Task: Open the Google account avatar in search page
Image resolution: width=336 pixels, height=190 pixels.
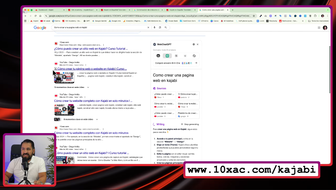Action: [x=325, y=28]
